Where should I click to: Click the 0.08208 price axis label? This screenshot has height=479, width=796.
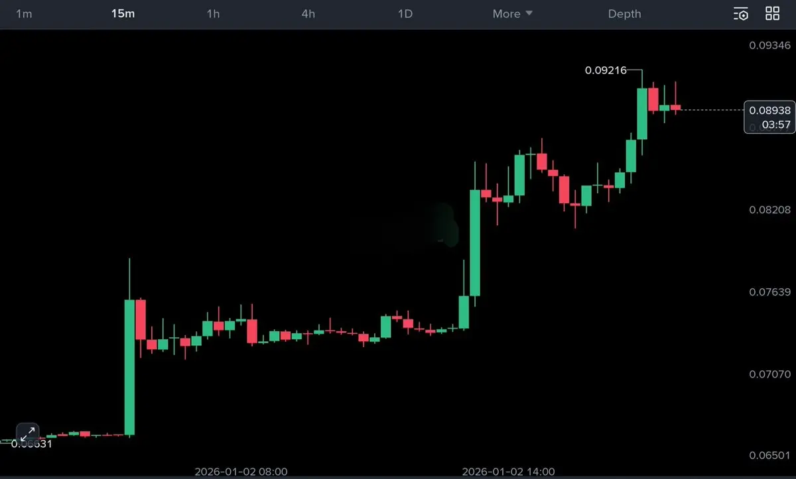769,210
